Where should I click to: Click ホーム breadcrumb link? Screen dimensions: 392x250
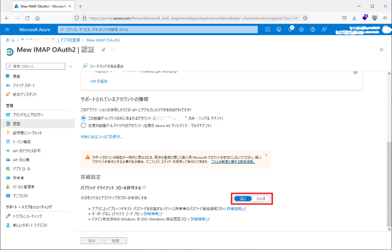(10, 40)
